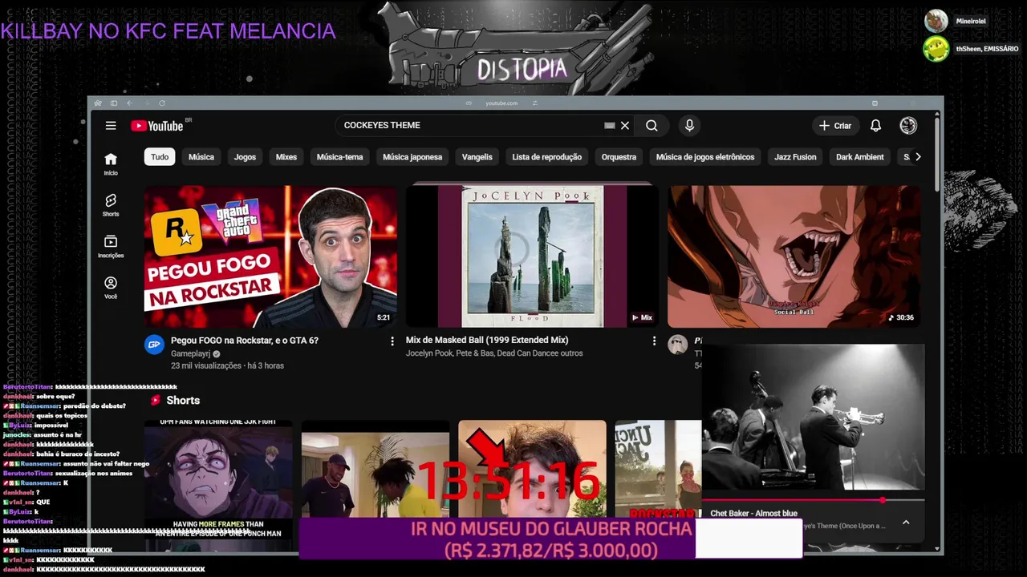The image size is (1027, 577).
Task: Click 23 mil visualizações text
Action: (206, 366)
